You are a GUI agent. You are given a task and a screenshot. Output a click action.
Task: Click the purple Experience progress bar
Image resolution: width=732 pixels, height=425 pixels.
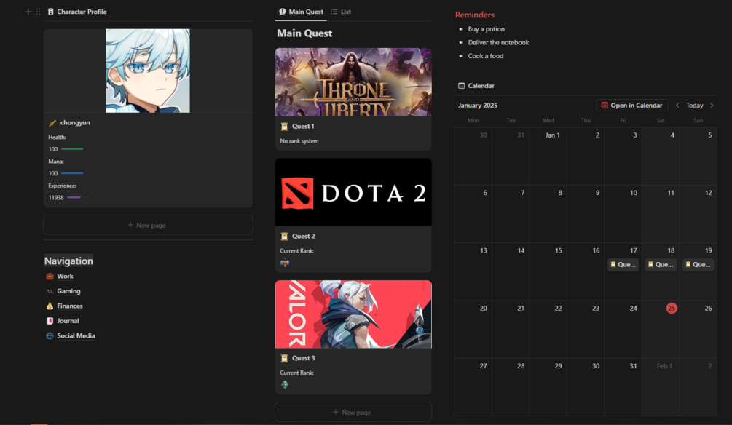[79, 197]
